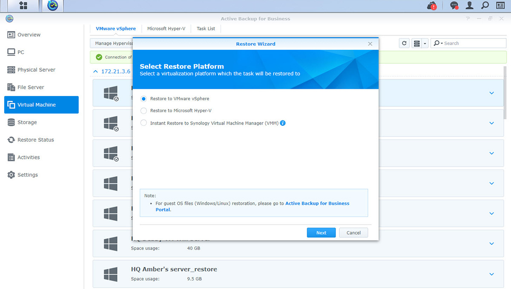Choose Instant Restore to Synology VMM
The width and height of the screenshot is (511, 289).
(144, 123)
